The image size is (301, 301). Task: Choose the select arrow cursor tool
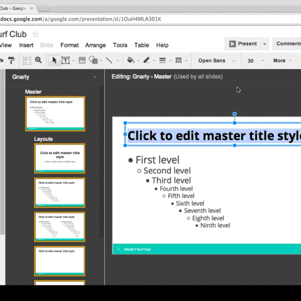pyautogui.click(x=55, y=60)
